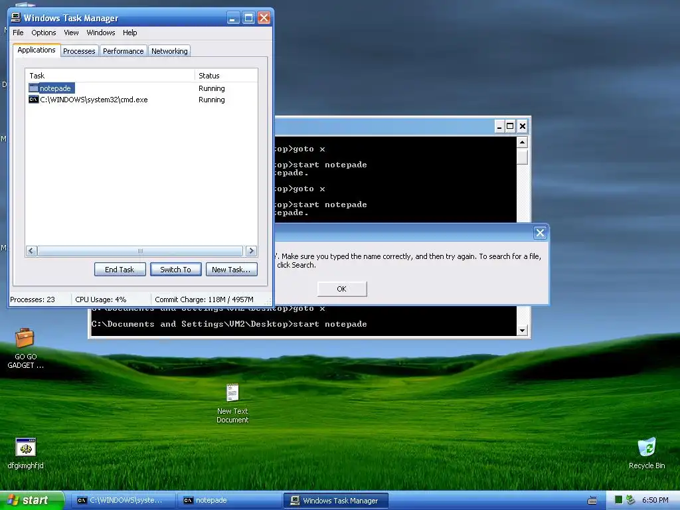Viewport: 680px width, 510px height.
Task: Sort by the Status column header
Action: click(x=226, y=76)
